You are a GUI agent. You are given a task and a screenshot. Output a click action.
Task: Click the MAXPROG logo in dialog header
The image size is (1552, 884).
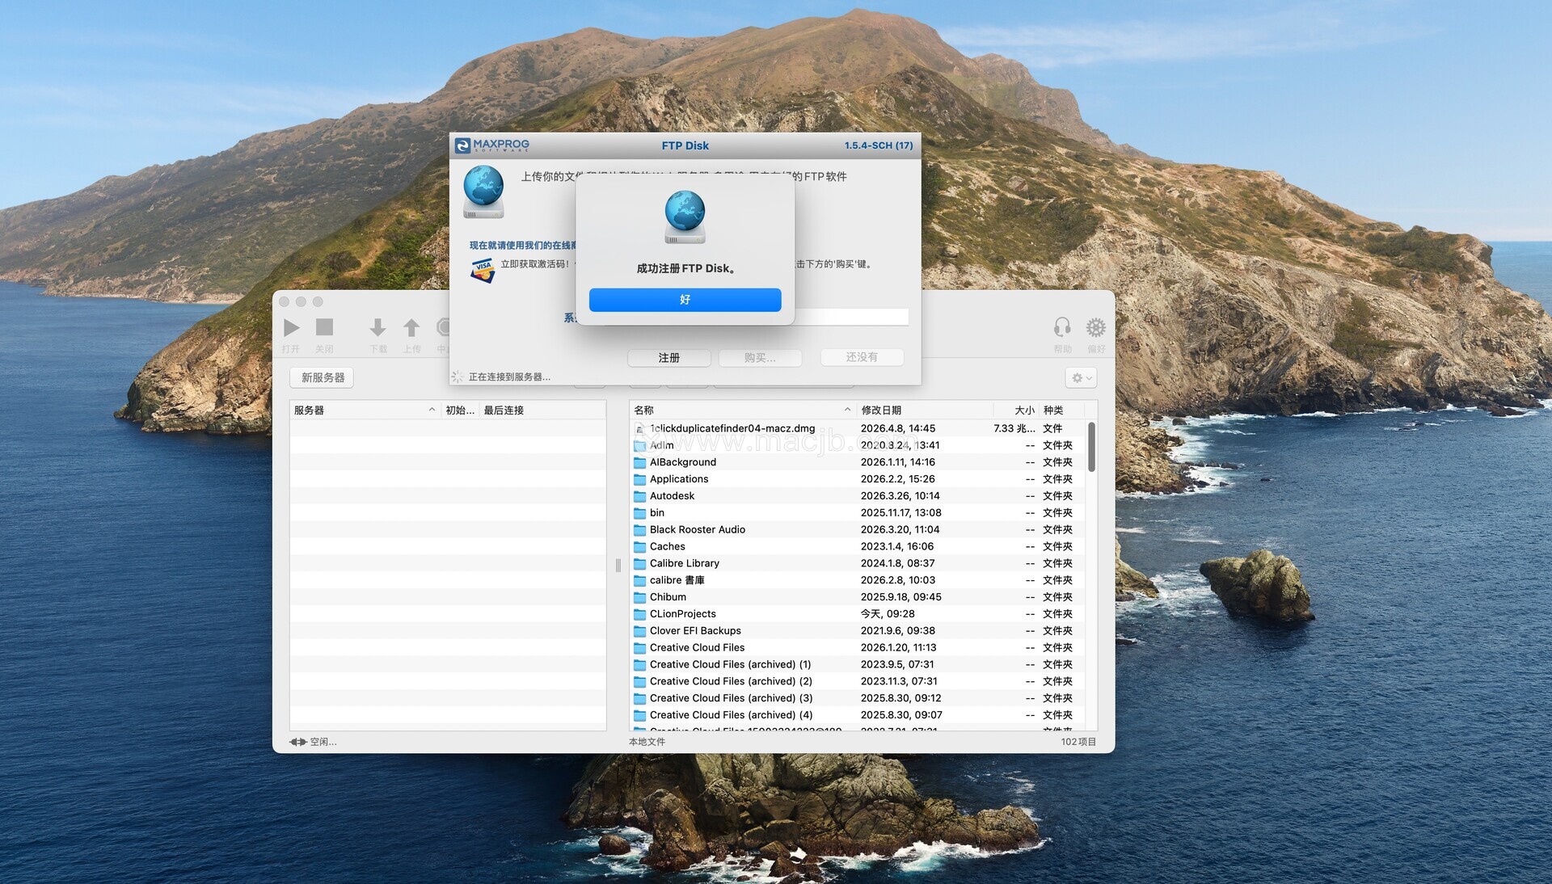tap(492, 145)
